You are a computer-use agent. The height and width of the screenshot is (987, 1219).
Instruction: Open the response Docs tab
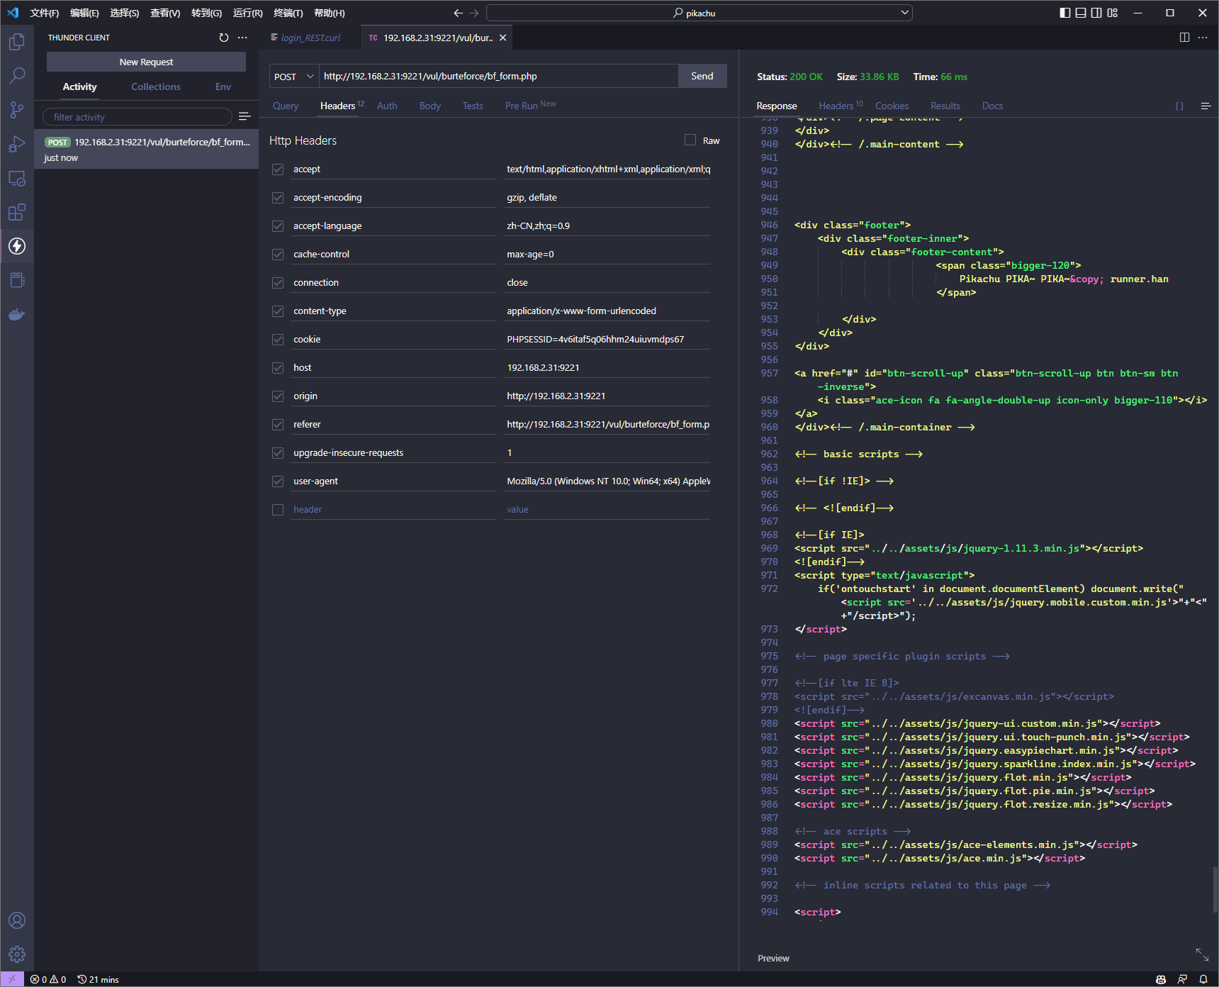click(992, 106)
